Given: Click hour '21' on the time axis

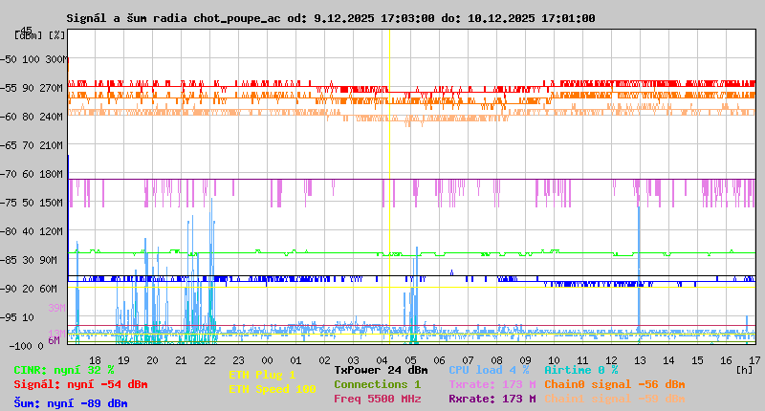Looking at the screenshot, I should pos(181,360).
